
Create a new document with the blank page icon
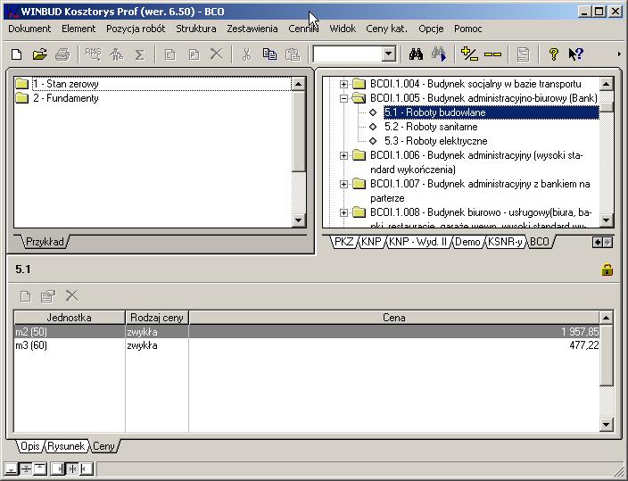point(16,54)
